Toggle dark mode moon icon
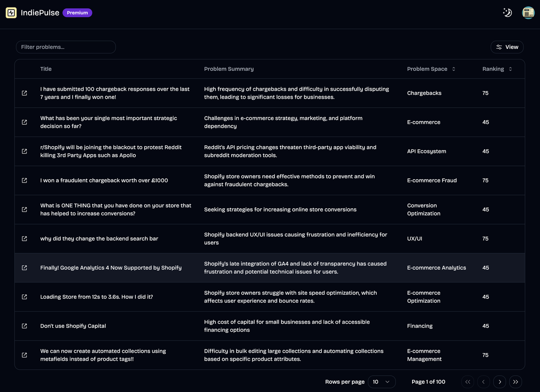Viewport: 540px width, 392px height. 508,13
